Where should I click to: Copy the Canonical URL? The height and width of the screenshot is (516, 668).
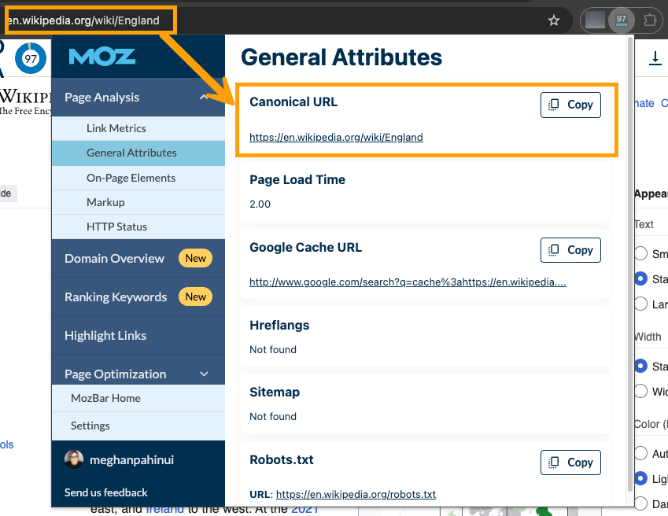click(570, 105)
